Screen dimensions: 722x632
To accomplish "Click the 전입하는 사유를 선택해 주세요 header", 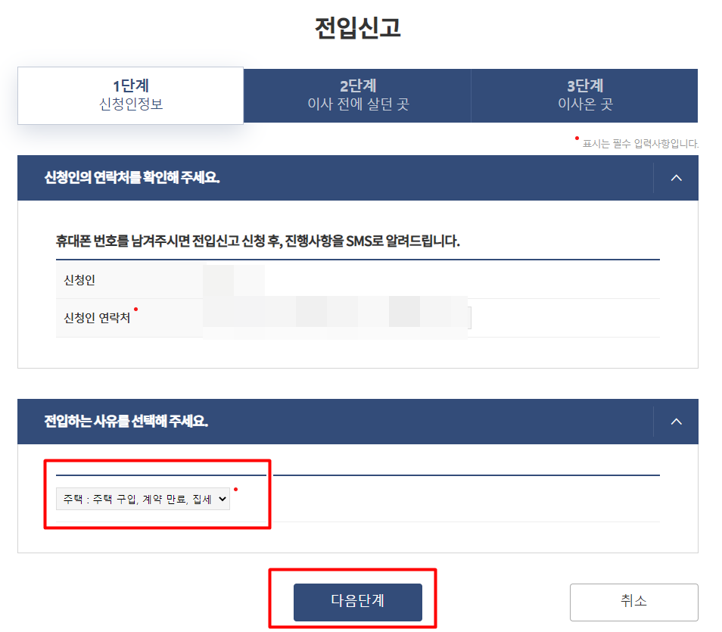I will click(x=126, y=422).
